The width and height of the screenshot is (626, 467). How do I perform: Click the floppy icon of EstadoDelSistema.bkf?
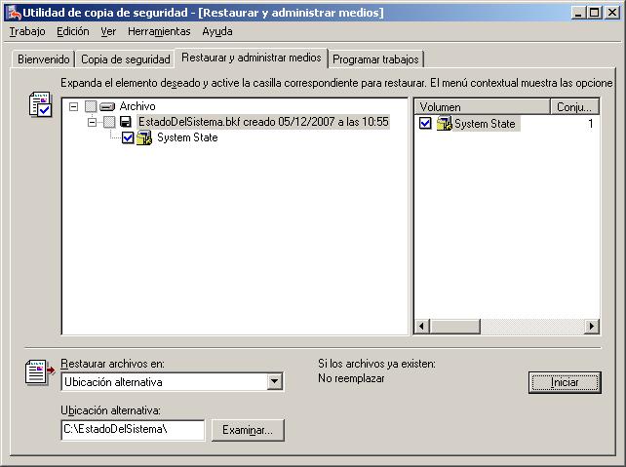coord(126,122)
